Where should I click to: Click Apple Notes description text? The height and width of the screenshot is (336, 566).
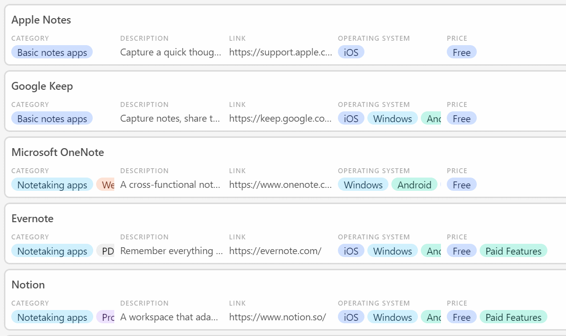click(171, 52)
